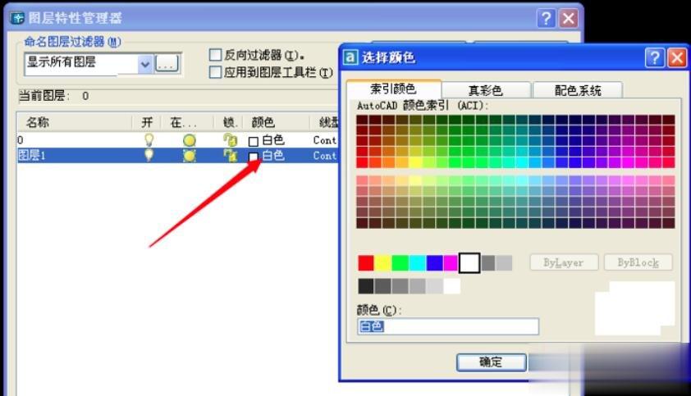Screen dimensions: 691x396
Task: Pick the darkest gray swatch in gray row
Action: 366,286
